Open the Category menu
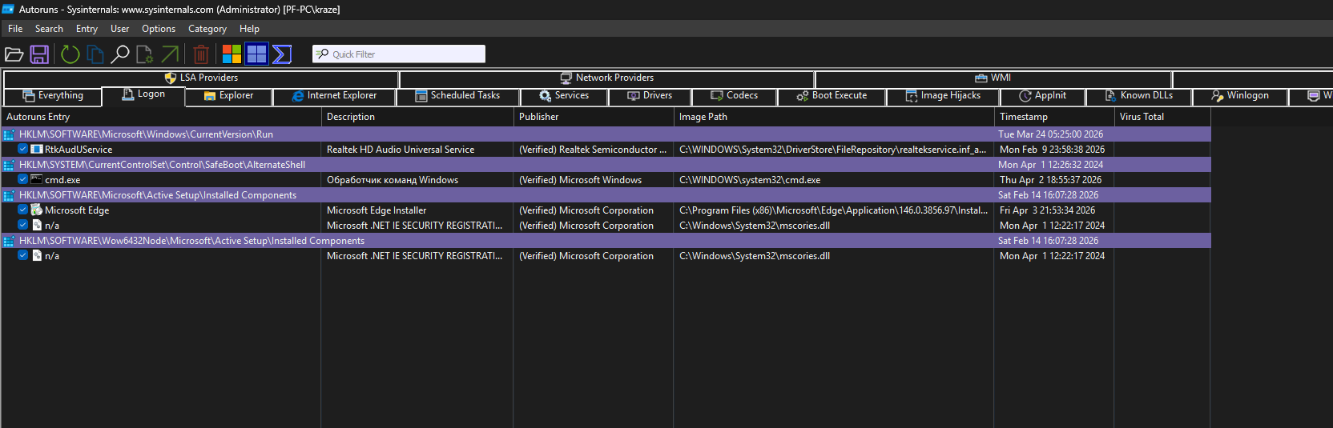 point(207,29)
